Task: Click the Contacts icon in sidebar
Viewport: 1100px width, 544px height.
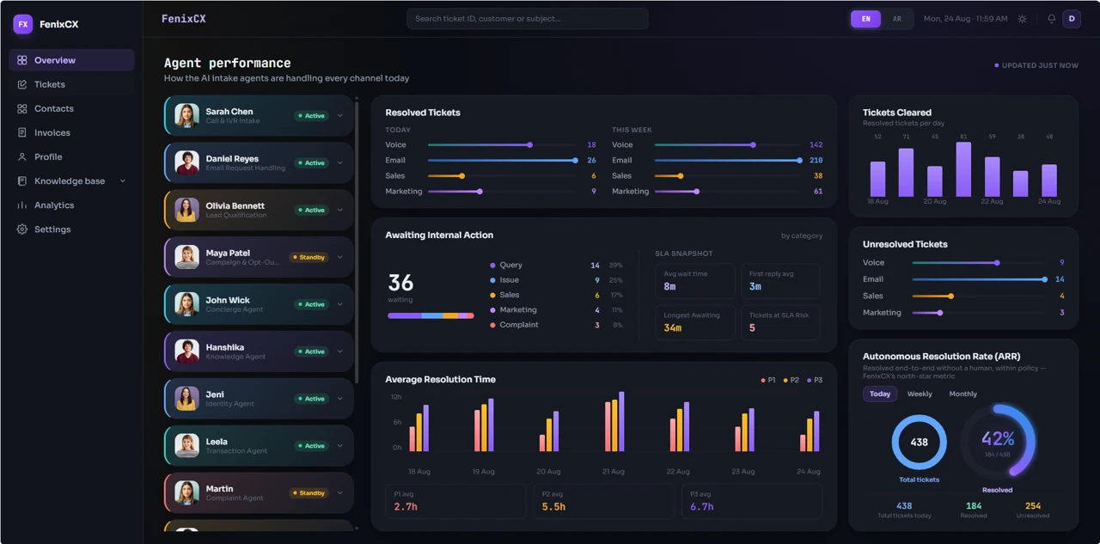Action: pyautogui.click(x=22, y=108)
